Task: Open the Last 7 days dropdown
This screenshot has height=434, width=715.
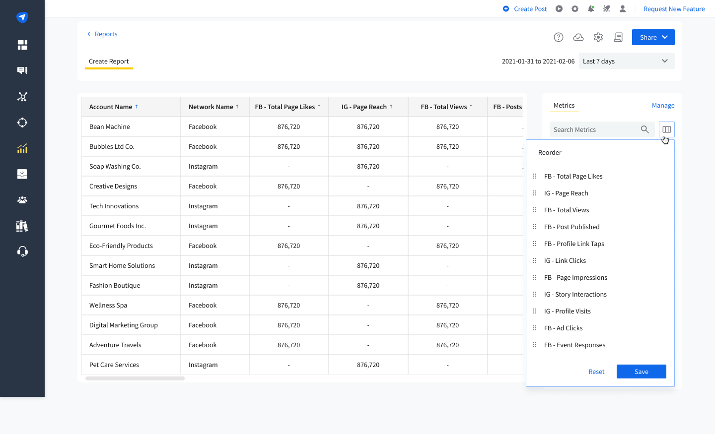Action: 627,61
